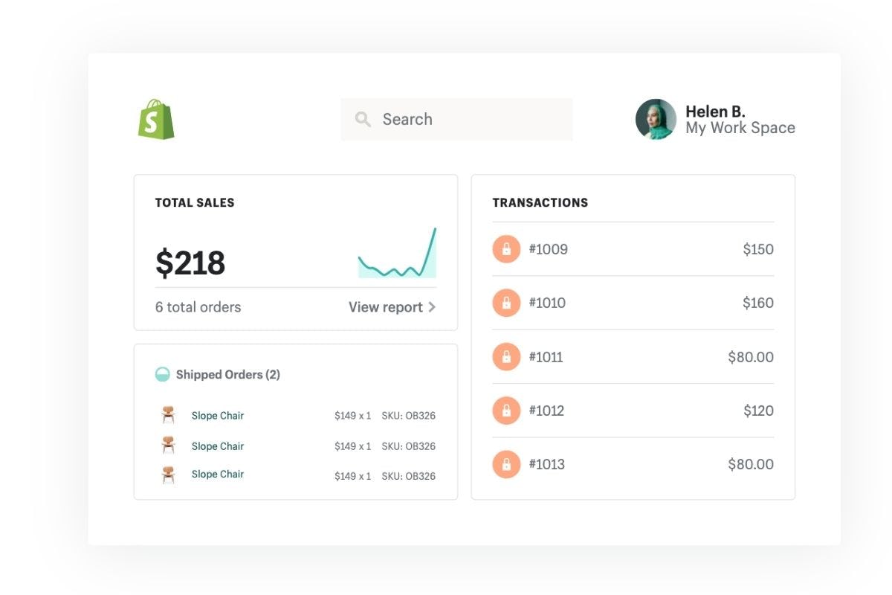Click the lock icon for transaction #1010

(x=506, y=303)
